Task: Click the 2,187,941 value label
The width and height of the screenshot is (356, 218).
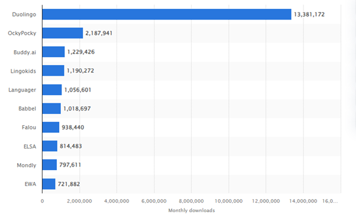Action: click(99, 33)
